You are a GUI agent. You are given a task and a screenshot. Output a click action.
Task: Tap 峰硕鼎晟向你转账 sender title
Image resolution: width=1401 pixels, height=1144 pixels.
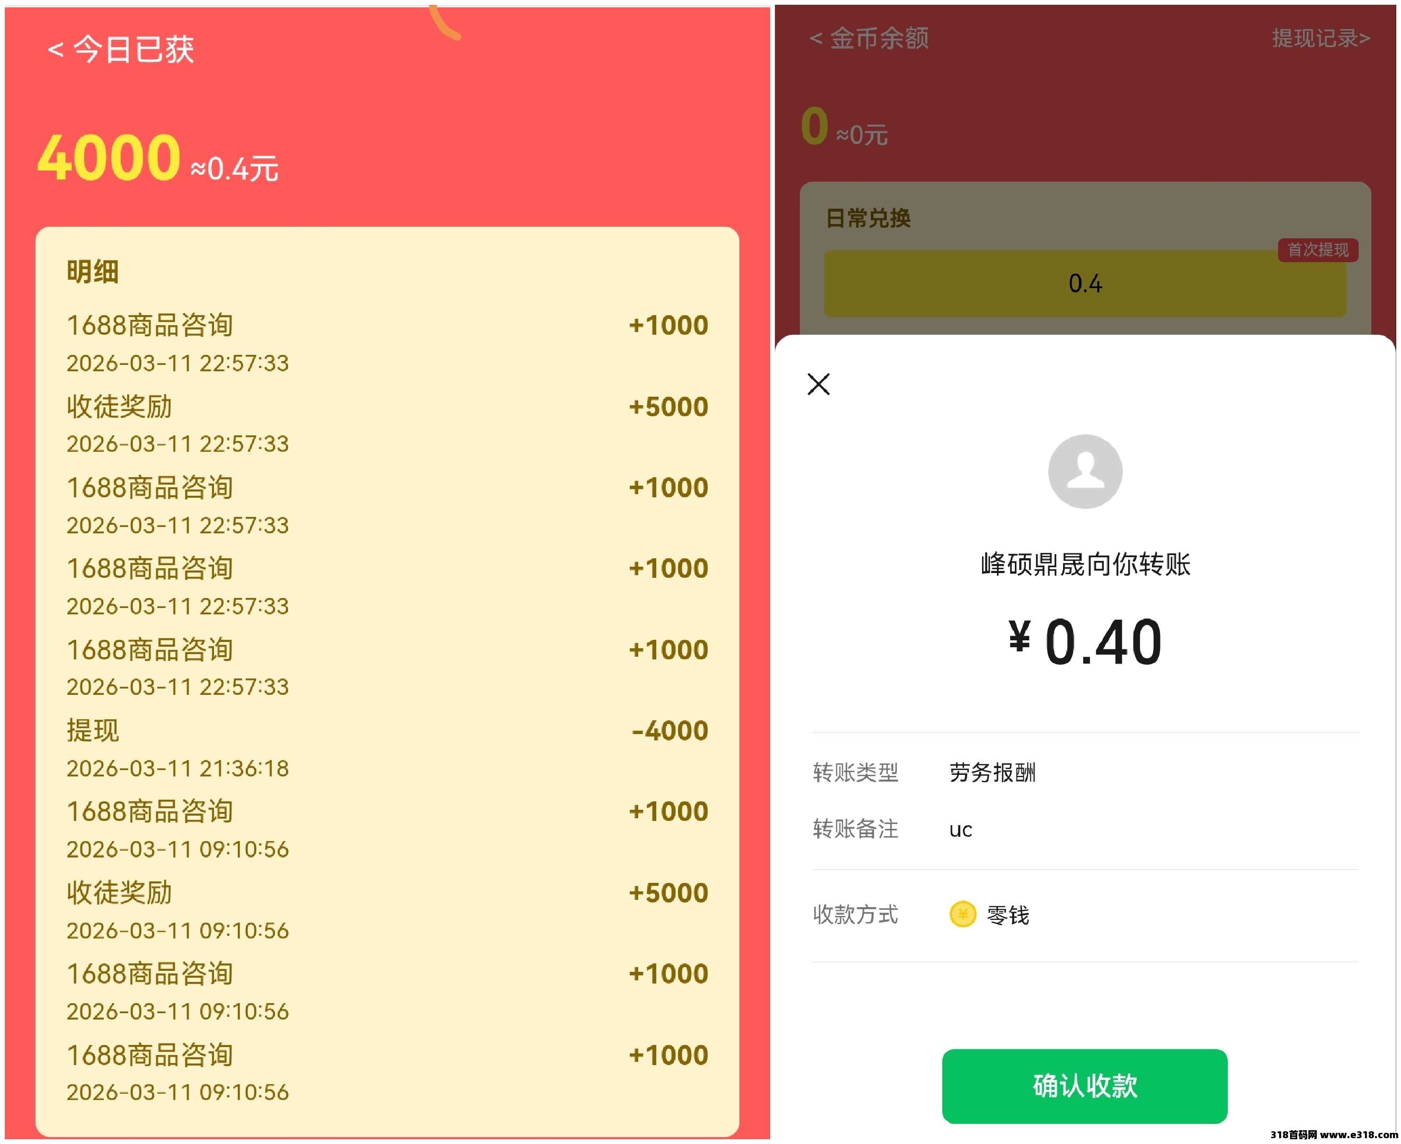[x=1085, y=564]
